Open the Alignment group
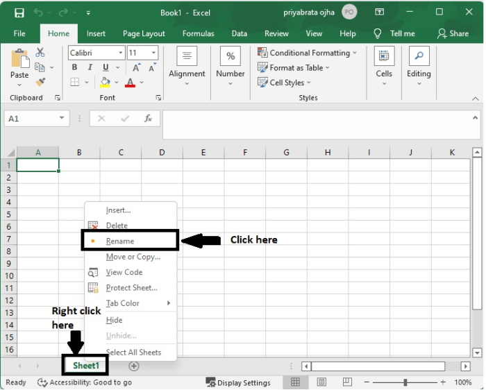Screen dimensions: 486x390 pyautogui.click(x=187, y=67)
